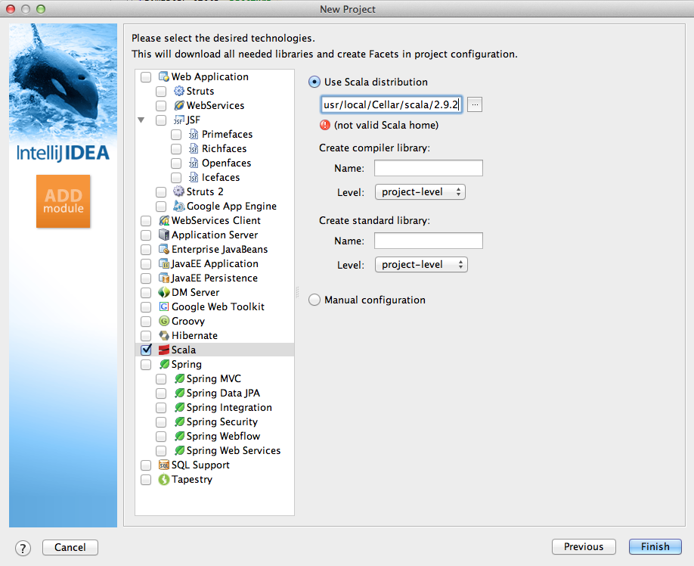694x566 pixels.
Task: Click the standard library Name field
Action: pos(429,241)
